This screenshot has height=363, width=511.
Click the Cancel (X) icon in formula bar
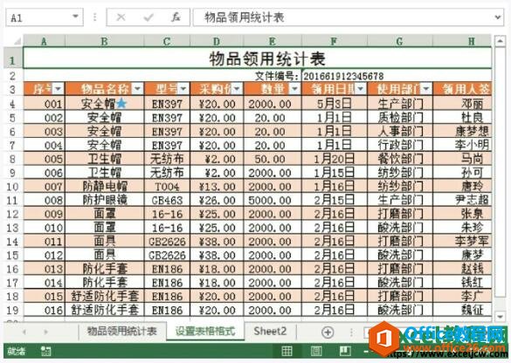point(121,17)
